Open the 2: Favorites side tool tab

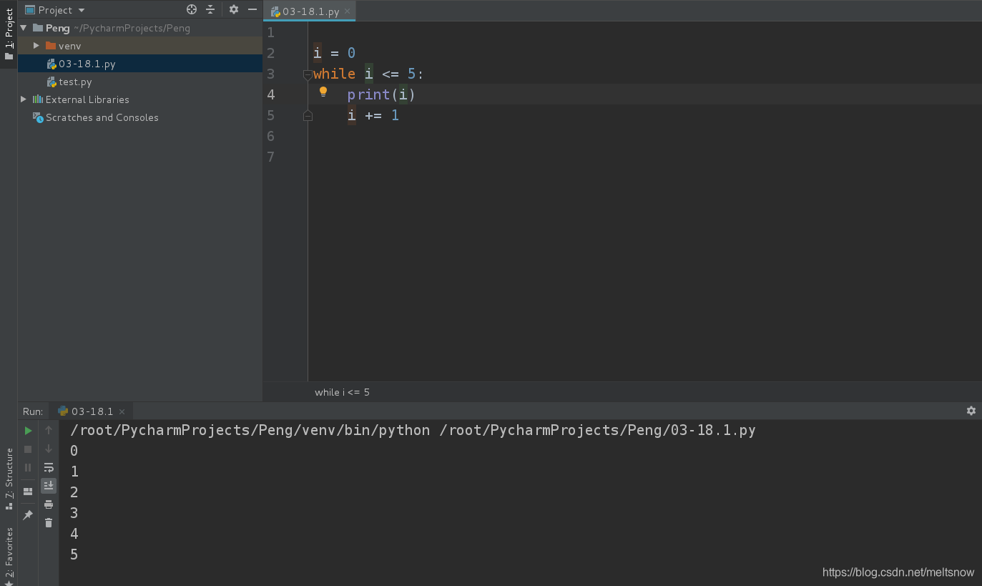click(9, 557)
